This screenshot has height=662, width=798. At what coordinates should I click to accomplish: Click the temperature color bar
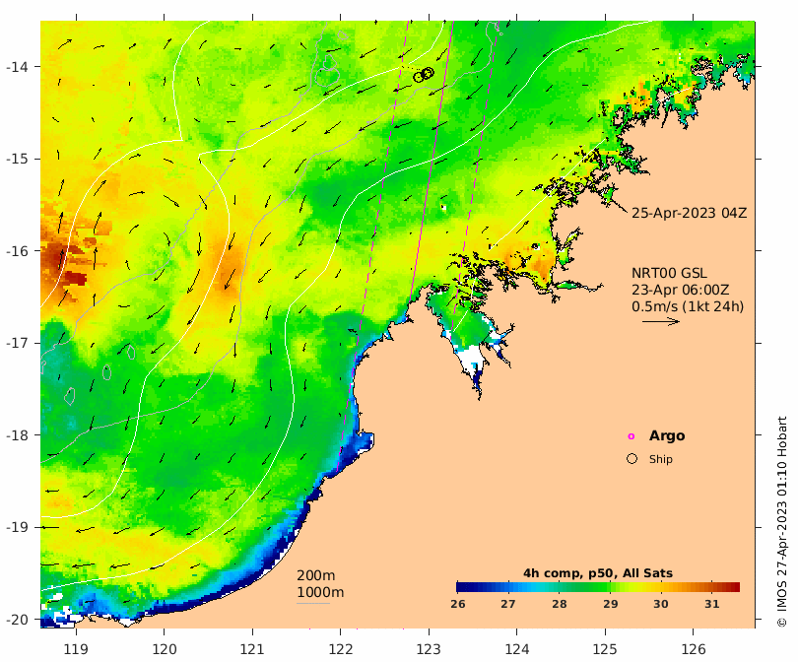tap(598, 587)
